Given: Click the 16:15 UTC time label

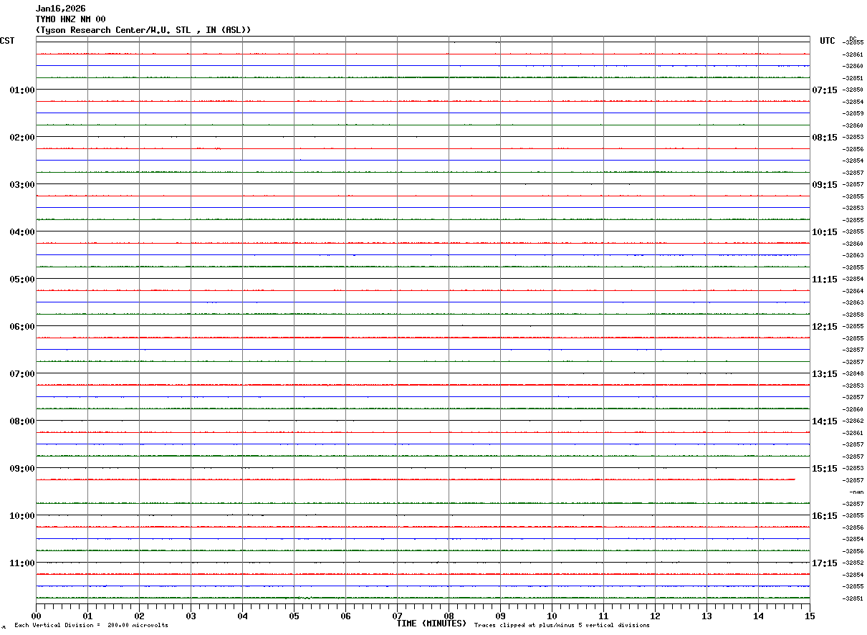Looking at the screenshot, I should (x=824, y=515).
